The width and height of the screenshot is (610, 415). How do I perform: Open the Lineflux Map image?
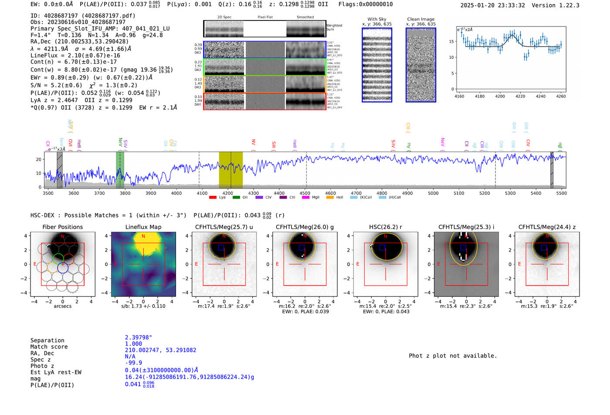click(143, 265)
